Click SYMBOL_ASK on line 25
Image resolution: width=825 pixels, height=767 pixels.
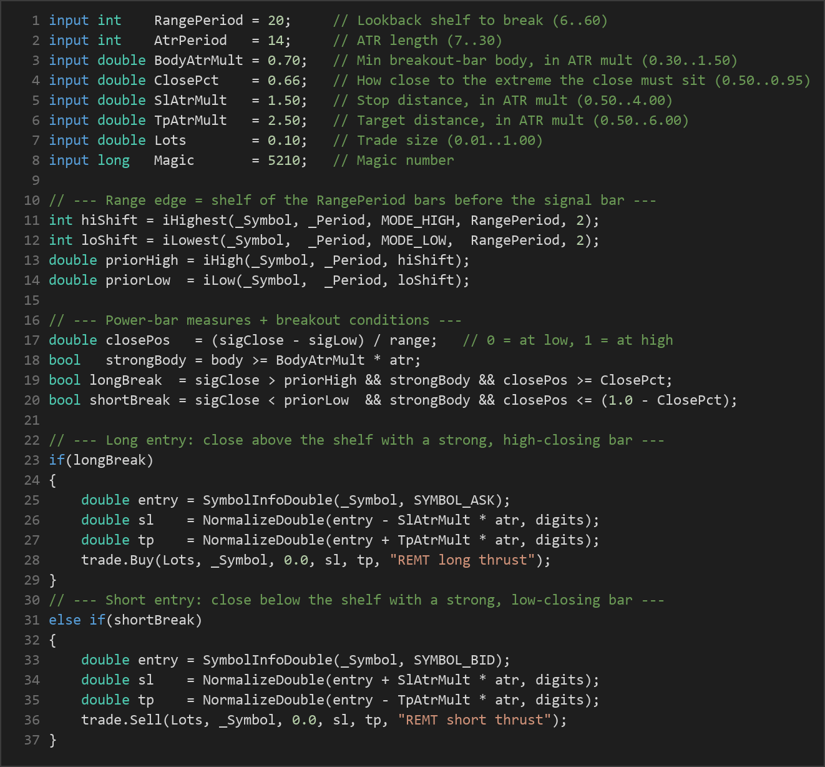(x=454, y=500)
